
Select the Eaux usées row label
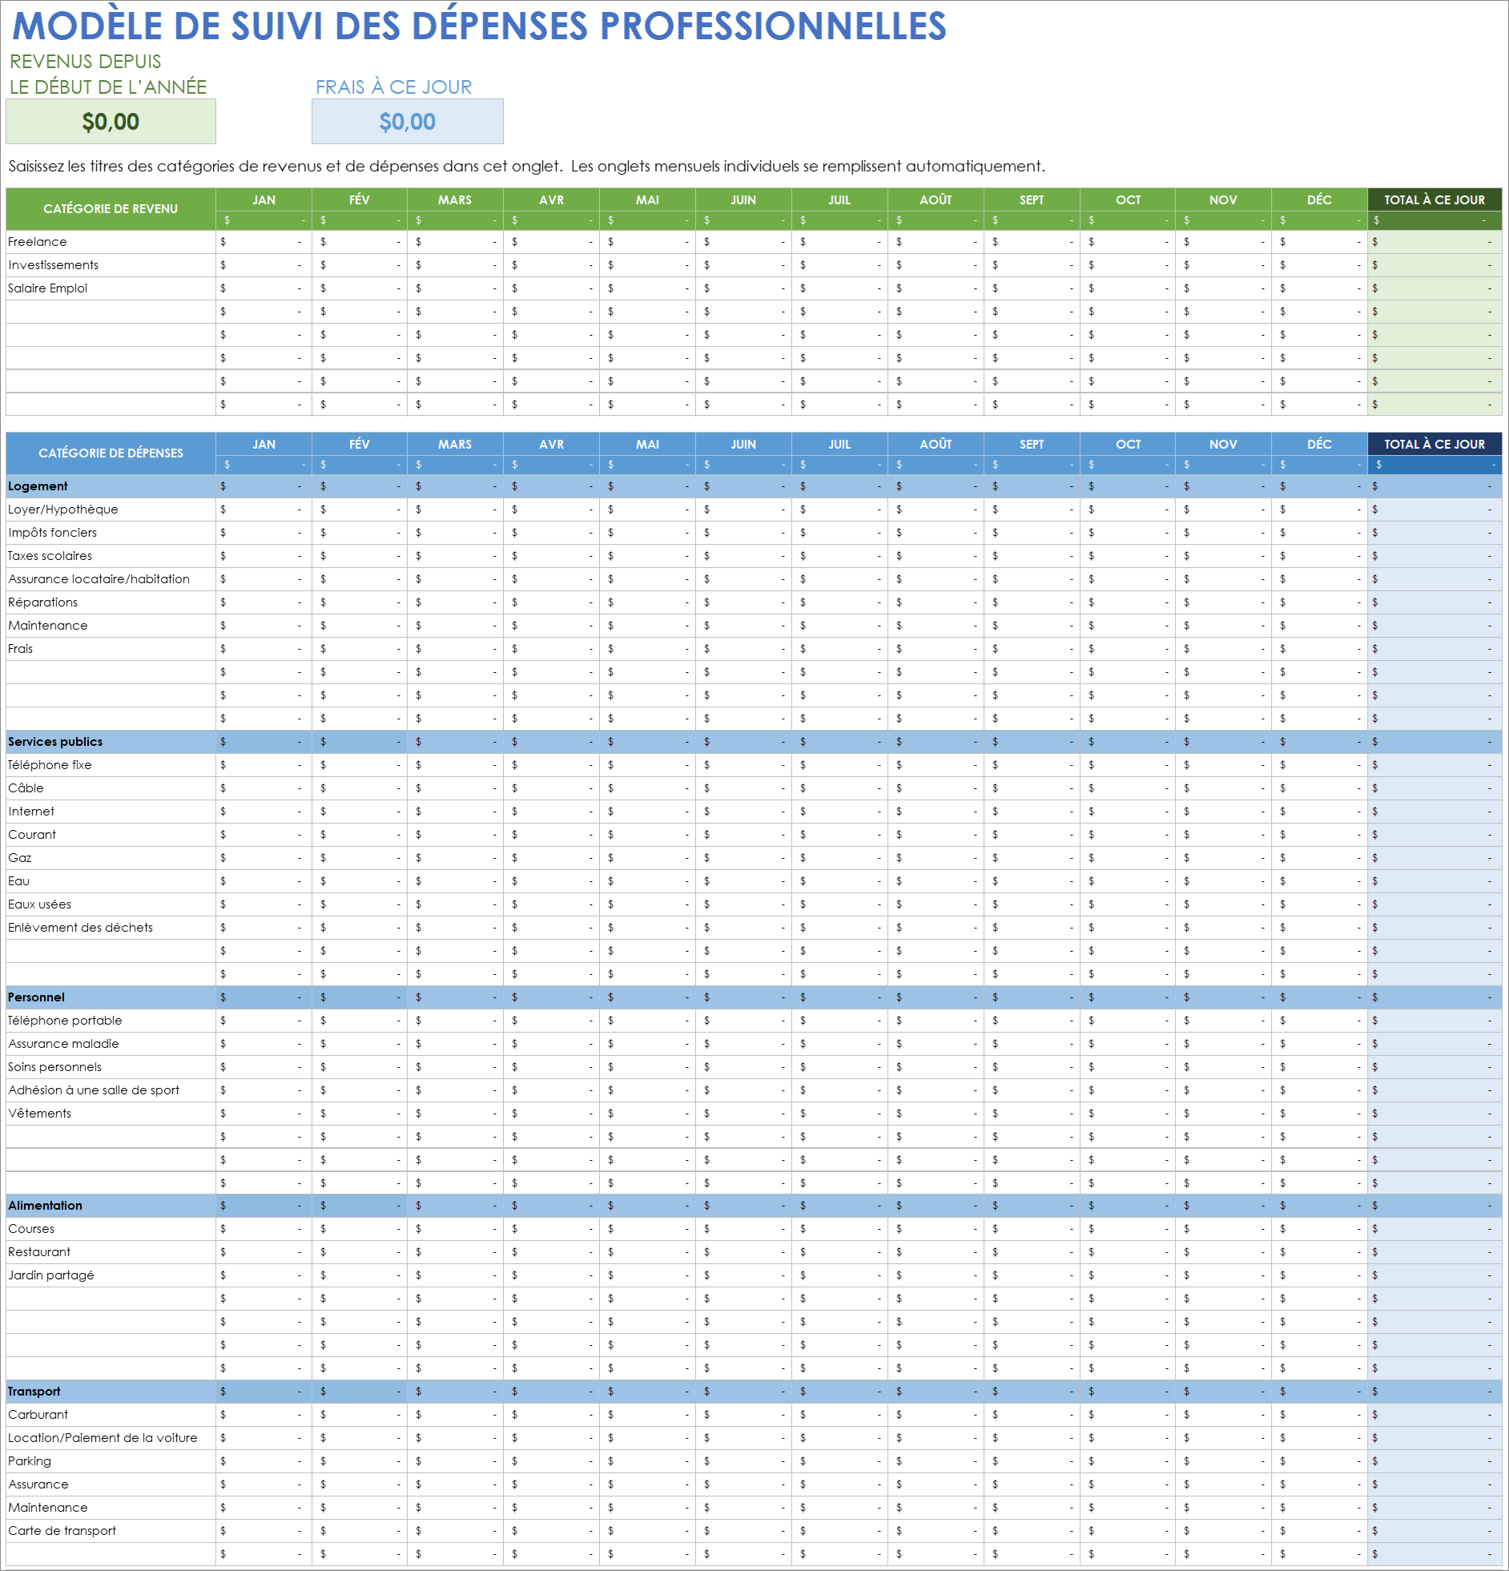pos(39,905)
